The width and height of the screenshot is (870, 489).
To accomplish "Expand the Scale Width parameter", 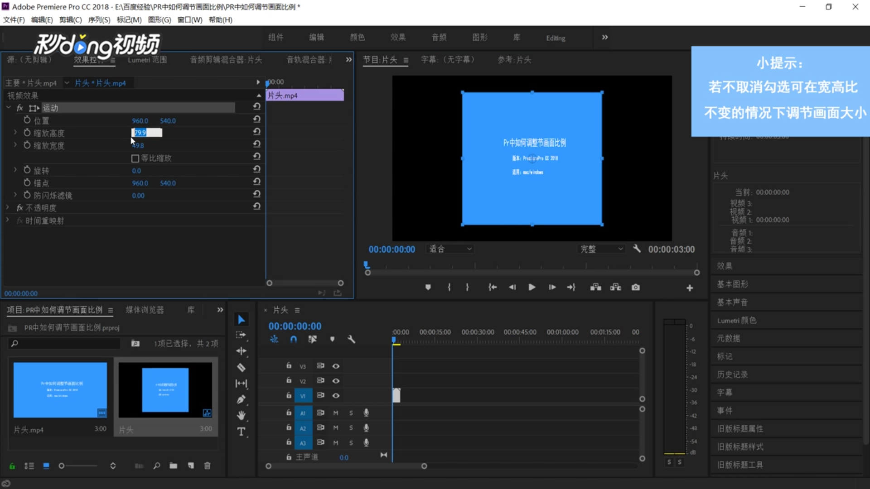I will [x=15, y=145].
